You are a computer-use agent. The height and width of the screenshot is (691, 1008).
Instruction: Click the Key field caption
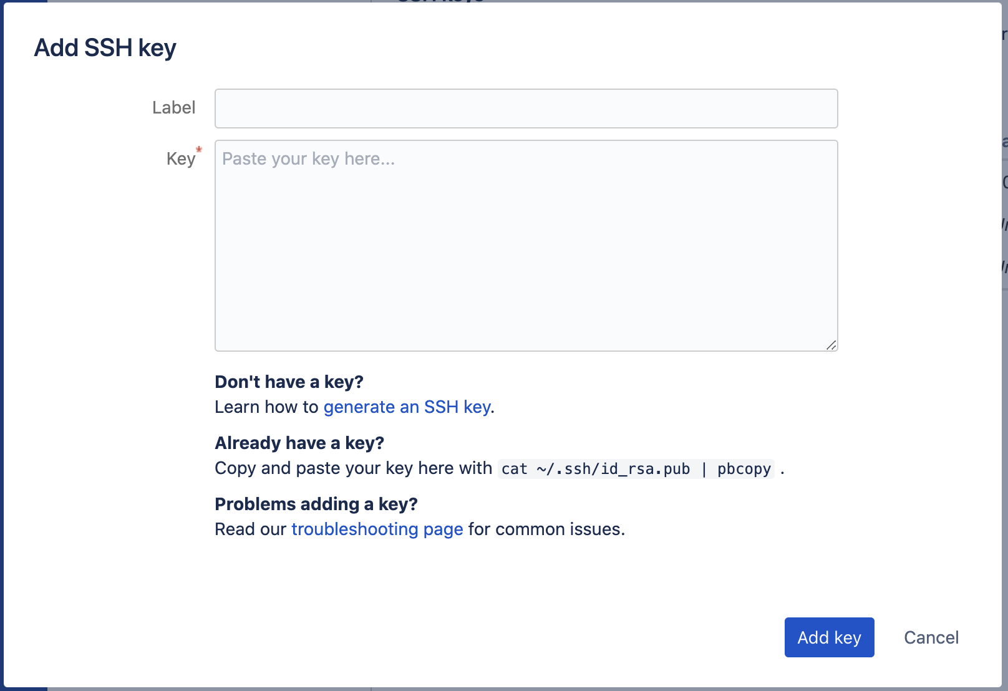point(181,159)
